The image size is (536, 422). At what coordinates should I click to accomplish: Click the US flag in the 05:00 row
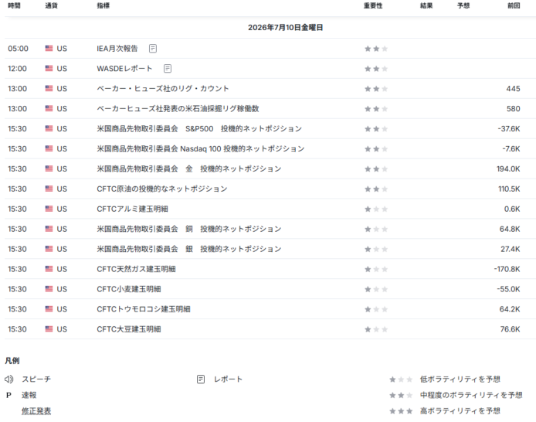tap(49, 49)
